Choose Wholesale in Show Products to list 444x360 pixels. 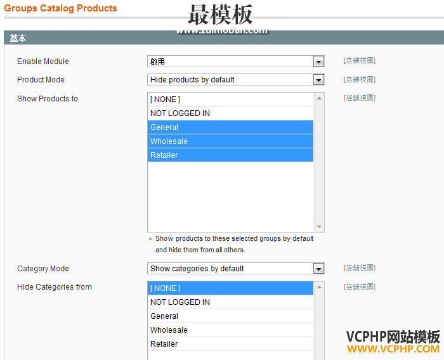pos(230,141)
